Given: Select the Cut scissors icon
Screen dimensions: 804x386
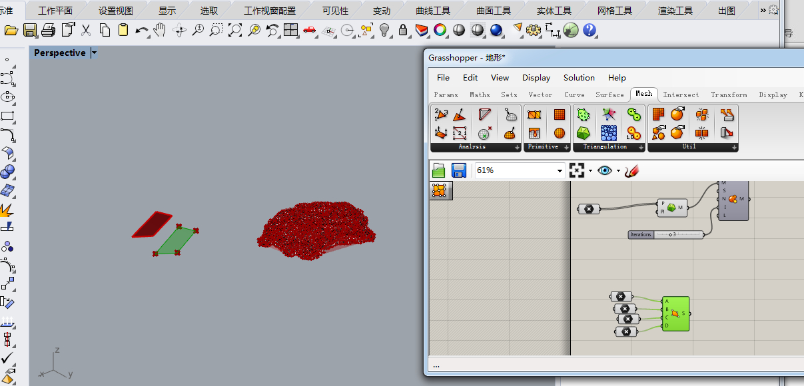Looking at the screenshot, I should point(86,30).
